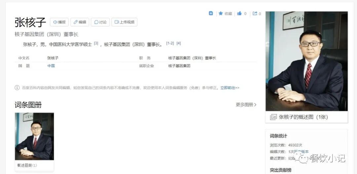This screenshot has height=174, width=357.
Task: Click the 浏览次数: 49302次 text
Action: (x=286, y=145)
